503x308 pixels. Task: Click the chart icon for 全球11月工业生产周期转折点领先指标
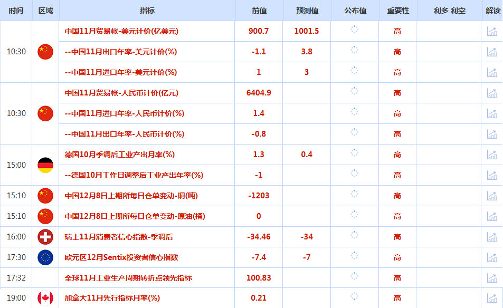492,278
